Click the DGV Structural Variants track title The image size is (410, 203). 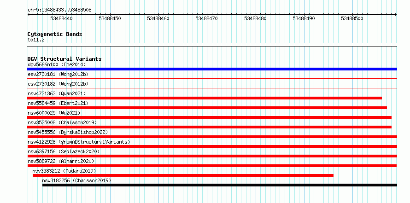[64, 59]
